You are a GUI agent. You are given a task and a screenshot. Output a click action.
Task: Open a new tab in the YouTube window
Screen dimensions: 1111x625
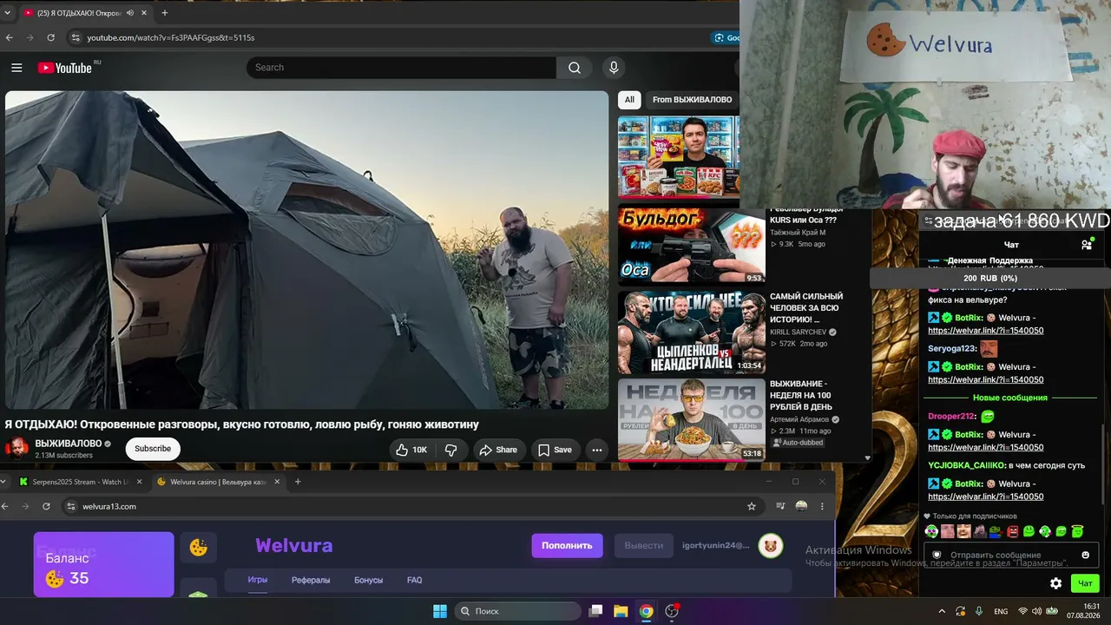(165, 13)
